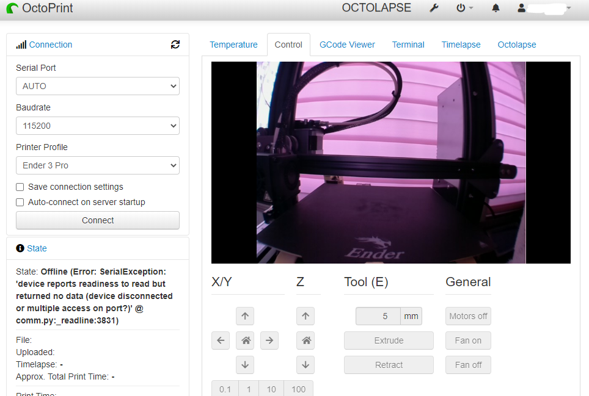Home the X/Y axes
Image resolution: width=589 pixels, height=396 pixels.
(x=245, y=340)
